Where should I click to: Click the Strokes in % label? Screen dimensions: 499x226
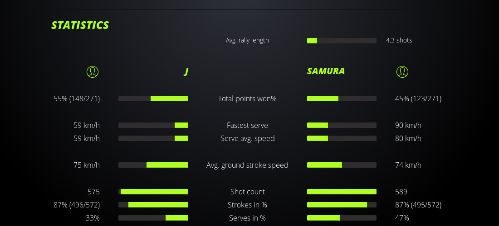tap(247, 205)
